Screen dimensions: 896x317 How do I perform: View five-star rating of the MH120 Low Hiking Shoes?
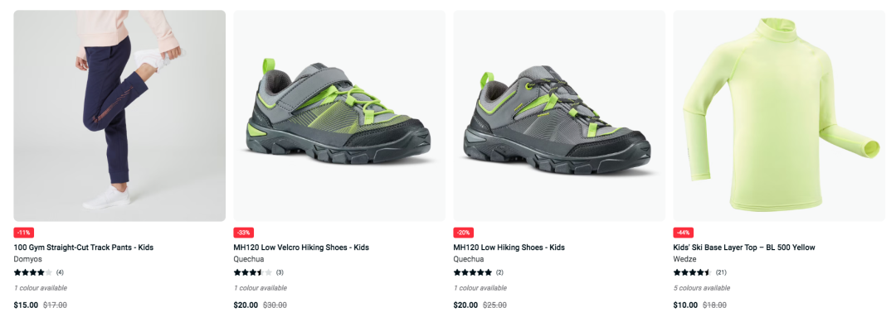(x=473, y=272)
